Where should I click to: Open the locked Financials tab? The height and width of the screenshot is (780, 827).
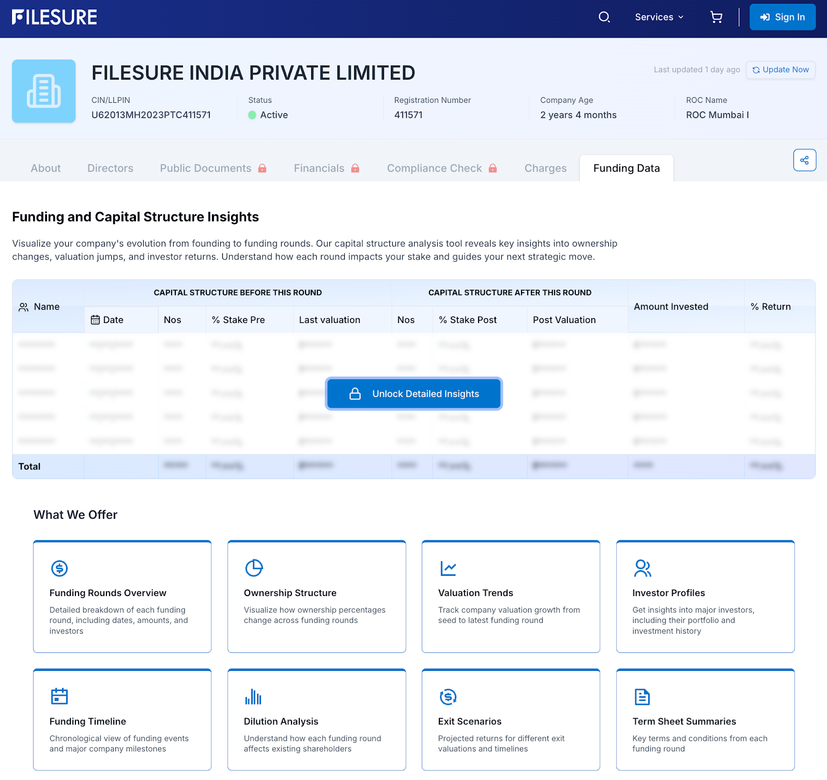coord(326,168)
